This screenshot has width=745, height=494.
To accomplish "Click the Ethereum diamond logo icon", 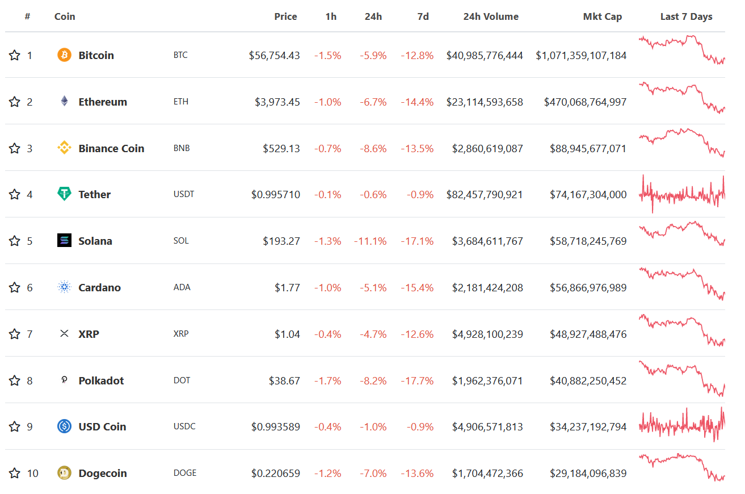I will click(x=65, y=102).
